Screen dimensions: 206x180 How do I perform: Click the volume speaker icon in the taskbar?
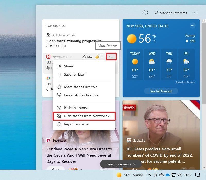pos(179,175)
